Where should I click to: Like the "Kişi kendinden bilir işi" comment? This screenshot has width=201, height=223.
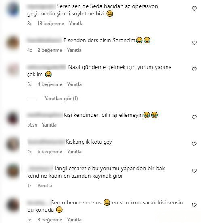194,117
